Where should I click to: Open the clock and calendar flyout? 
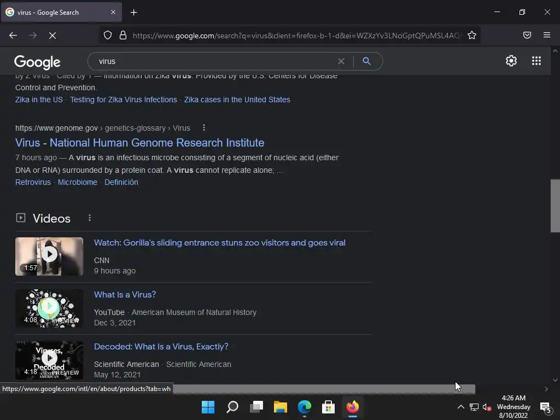[x=514, y=407]
